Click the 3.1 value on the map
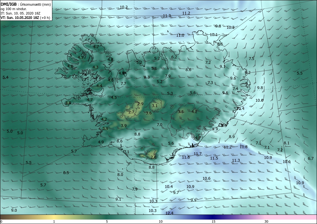This screenshot has width=317, height=224. [155, 106]
